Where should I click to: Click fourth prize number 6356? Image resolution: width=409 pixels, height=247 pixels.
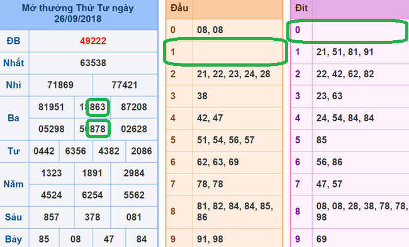tap(76, 151)
